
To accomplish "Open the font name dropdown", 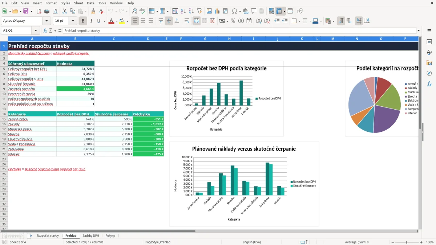I will click(47, 21).
